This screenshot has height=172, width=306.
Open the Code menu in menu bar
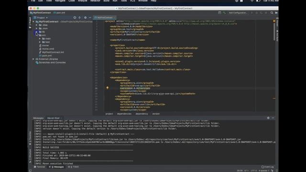(x=71, y=1)
